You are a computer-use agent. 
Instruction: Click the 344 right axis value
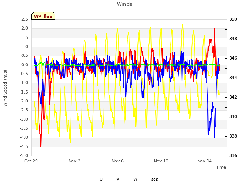(233, 78)
